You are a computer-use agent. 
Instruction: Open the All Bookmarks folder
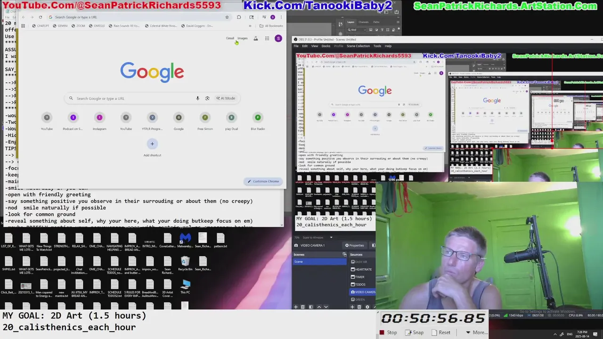click(x=271, y=26)
